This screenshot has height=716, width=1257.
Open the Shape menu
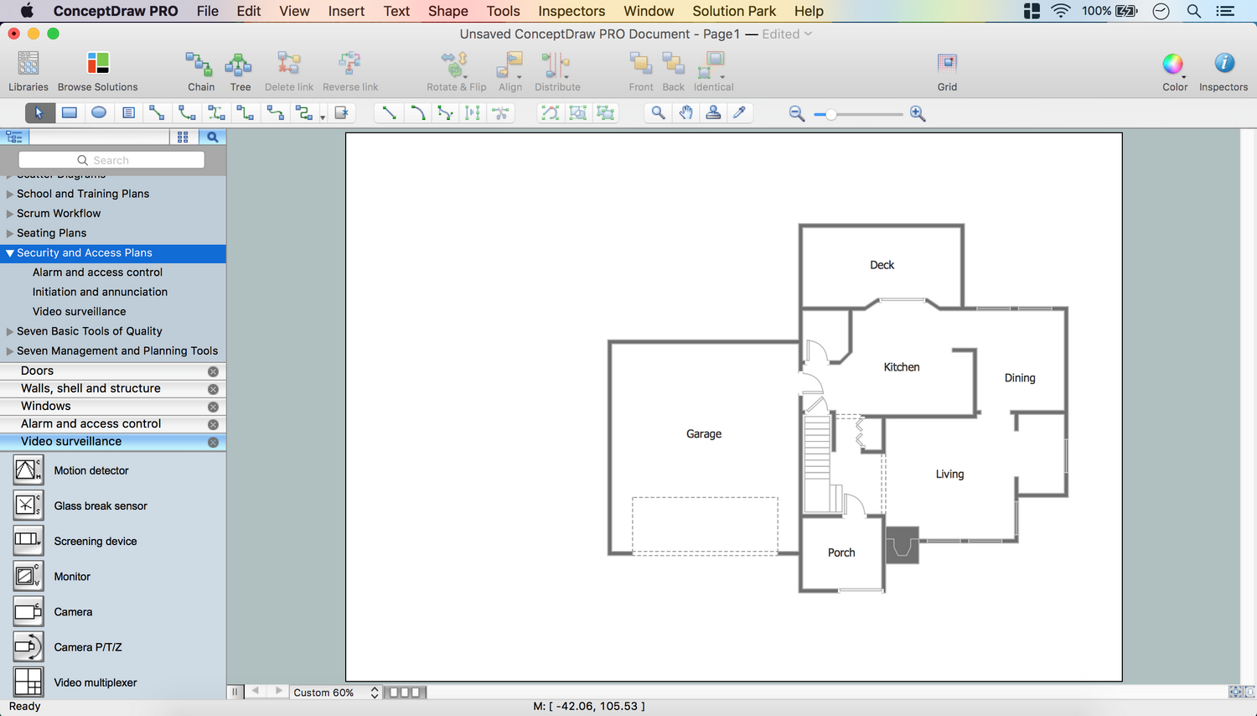pos(447,11)
